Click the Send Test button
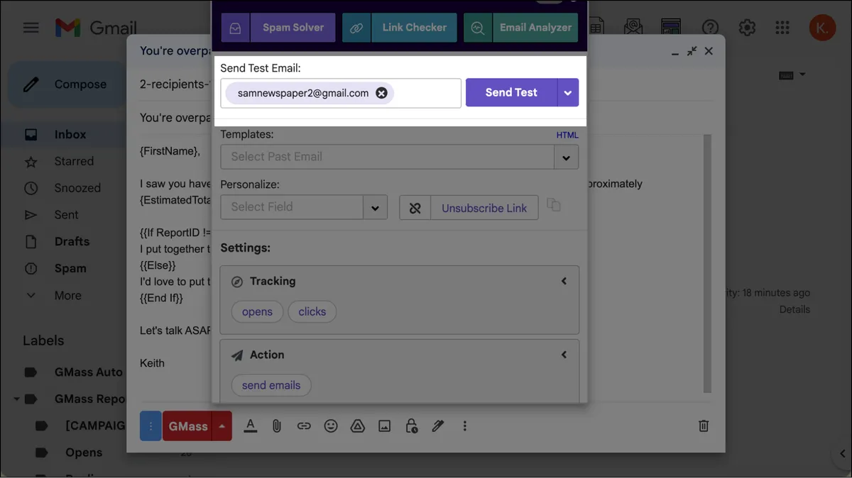Image resolution: width=852 pixels, height=478 pixels. (x=511, y=93)
